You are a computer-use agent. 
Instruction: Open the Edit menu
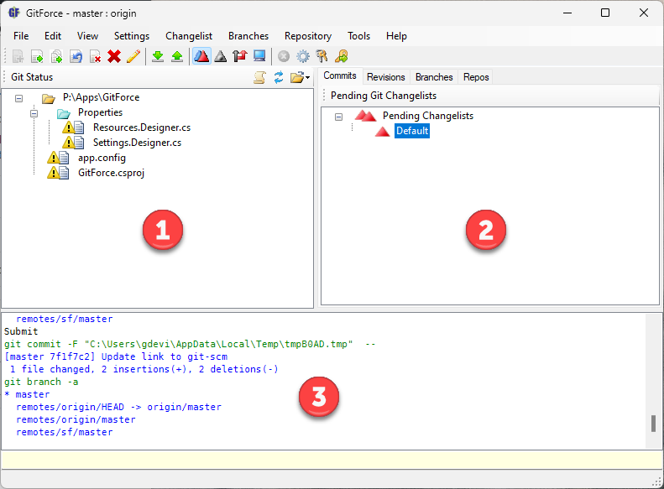point(53,36)
